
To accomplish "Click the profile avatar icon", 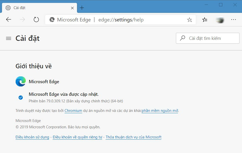I will (220, 19).
